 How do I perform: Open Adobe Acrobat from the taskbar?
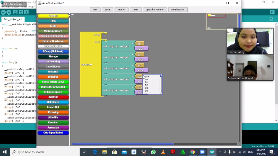pos(173,152)
